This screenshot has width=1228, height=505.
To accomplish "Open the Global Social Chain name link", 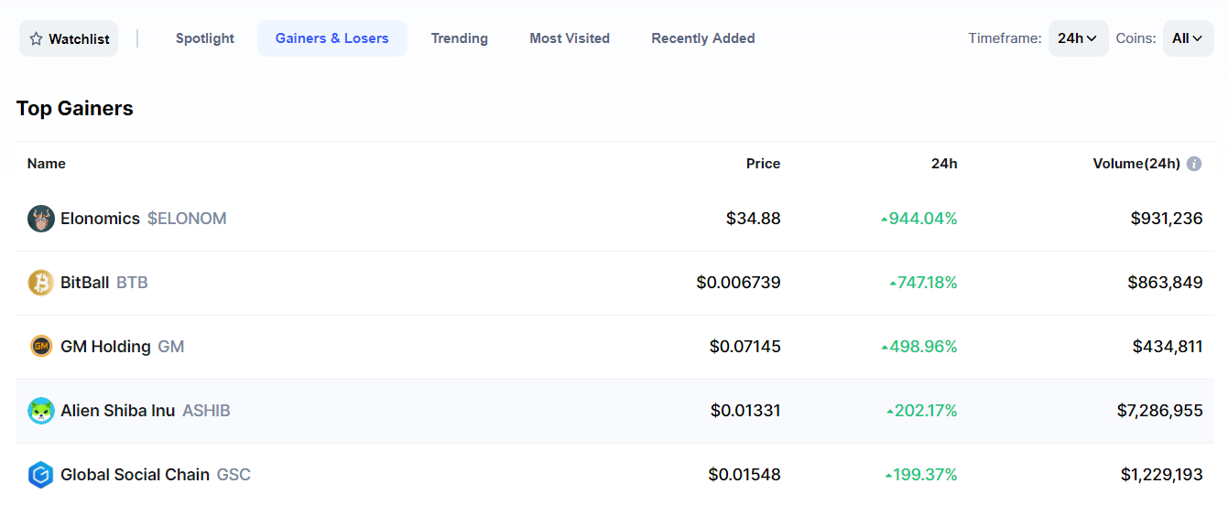I will click(x=135, y=475).
